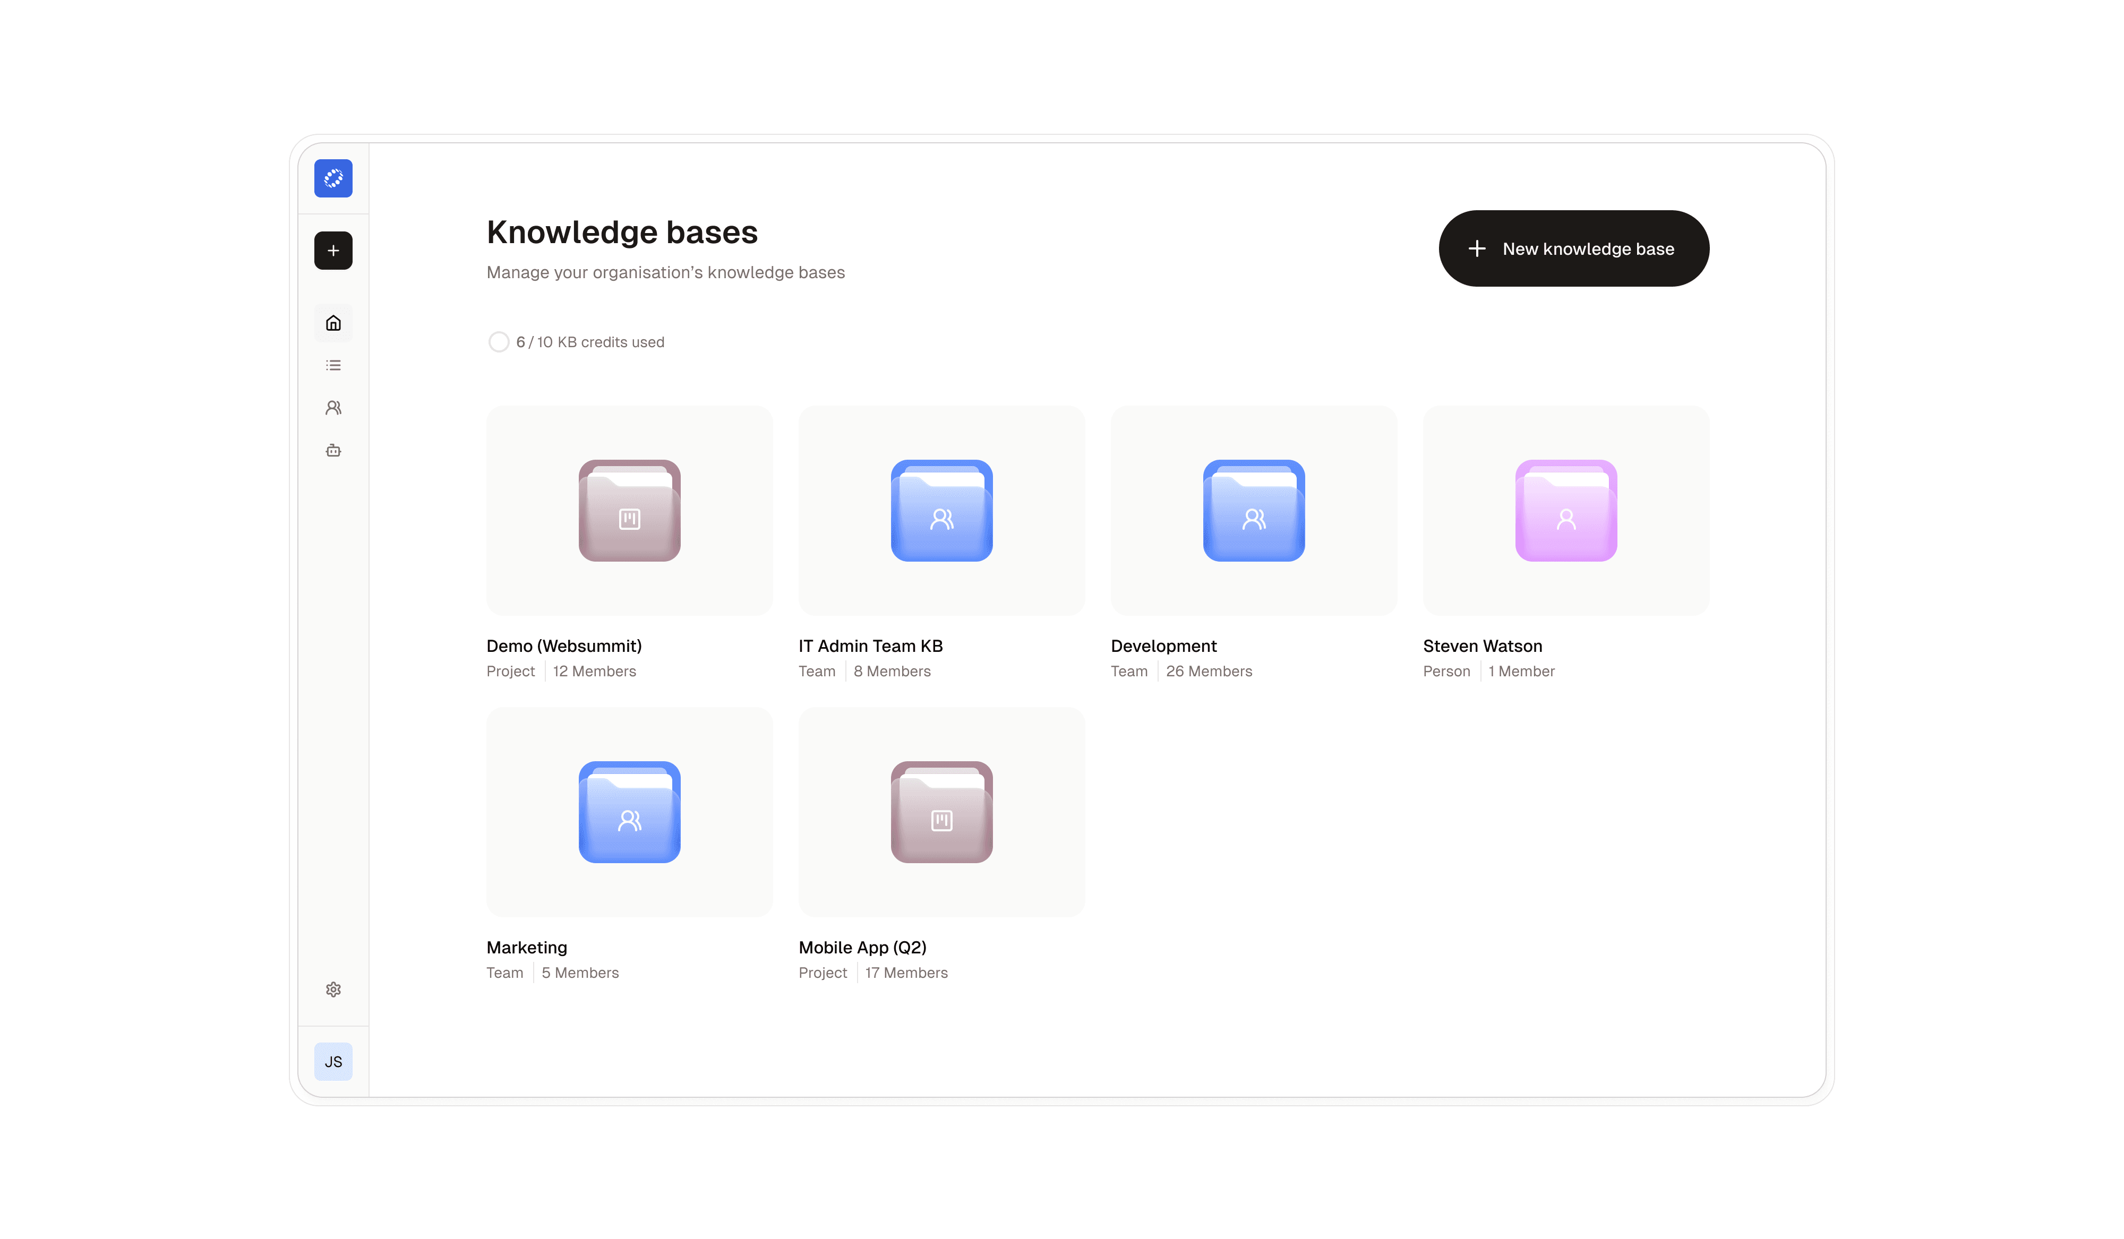Click the Marketing title text
Viewport: 2124px width, 1239px height.
(x=526, y=948)
